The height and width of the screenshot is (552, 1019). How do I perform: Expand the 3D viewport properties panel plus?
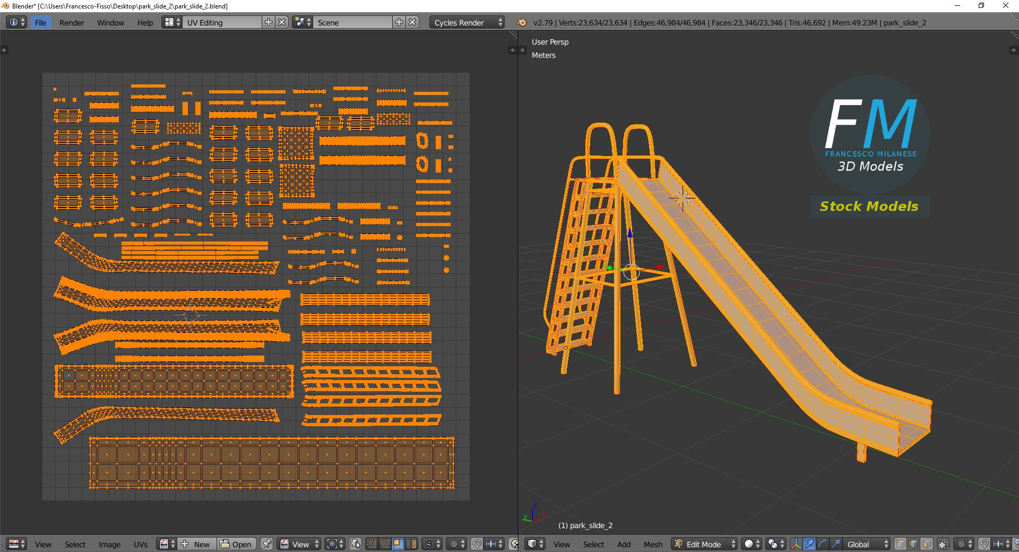click(x=1013, y=50)
